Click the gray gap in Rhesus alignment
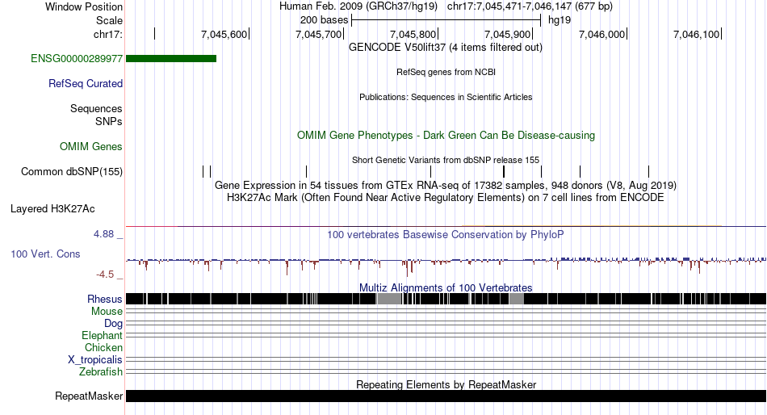 point(389,299)
